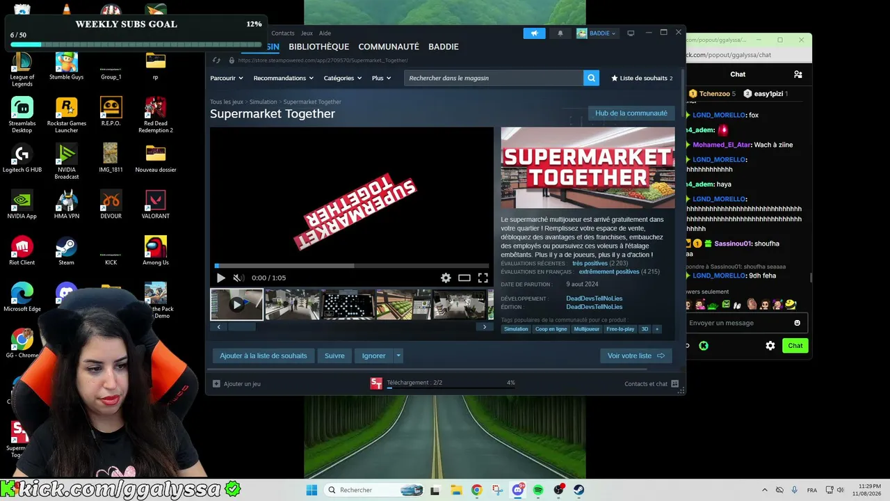Open File Explorer from the taskbar

455,490
